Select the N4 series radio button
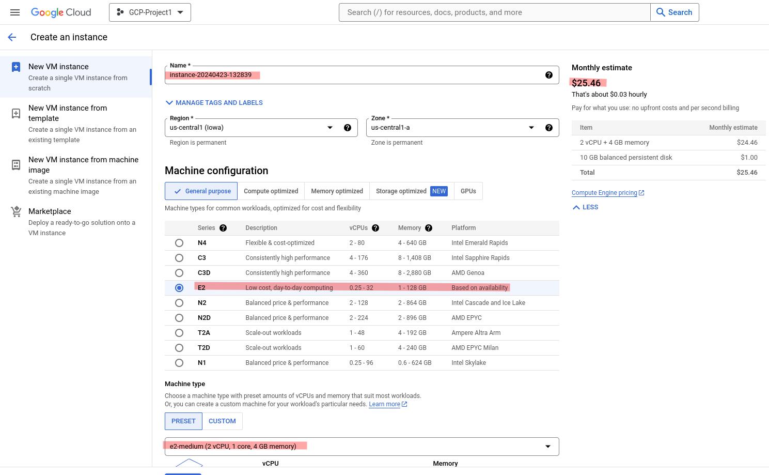The height and width of the screenshot is (475, 769). (x=179, y=243)
